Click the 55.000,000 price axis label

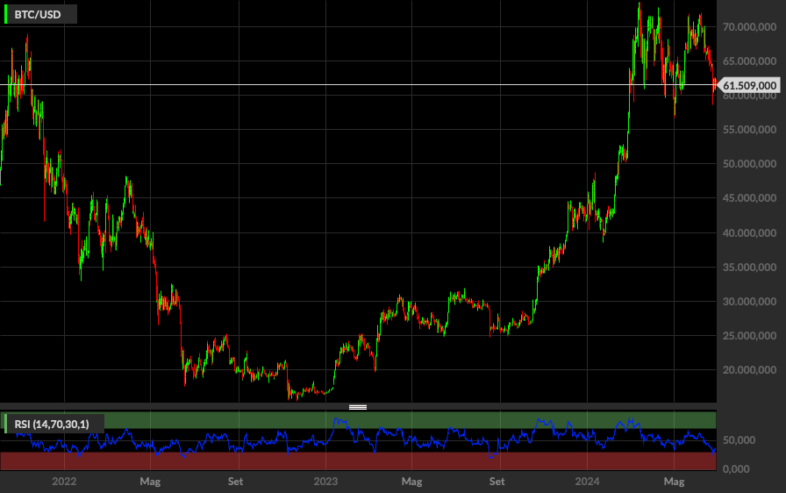[749, 130]
